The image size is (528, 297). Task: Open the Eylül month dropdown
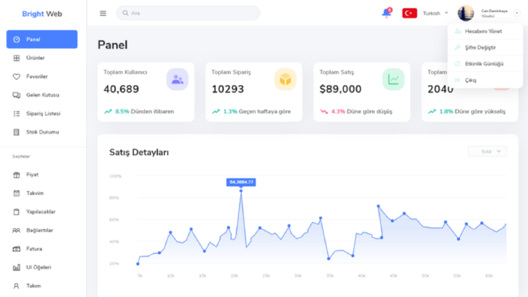pyautogui.click(x=487, y=152)
